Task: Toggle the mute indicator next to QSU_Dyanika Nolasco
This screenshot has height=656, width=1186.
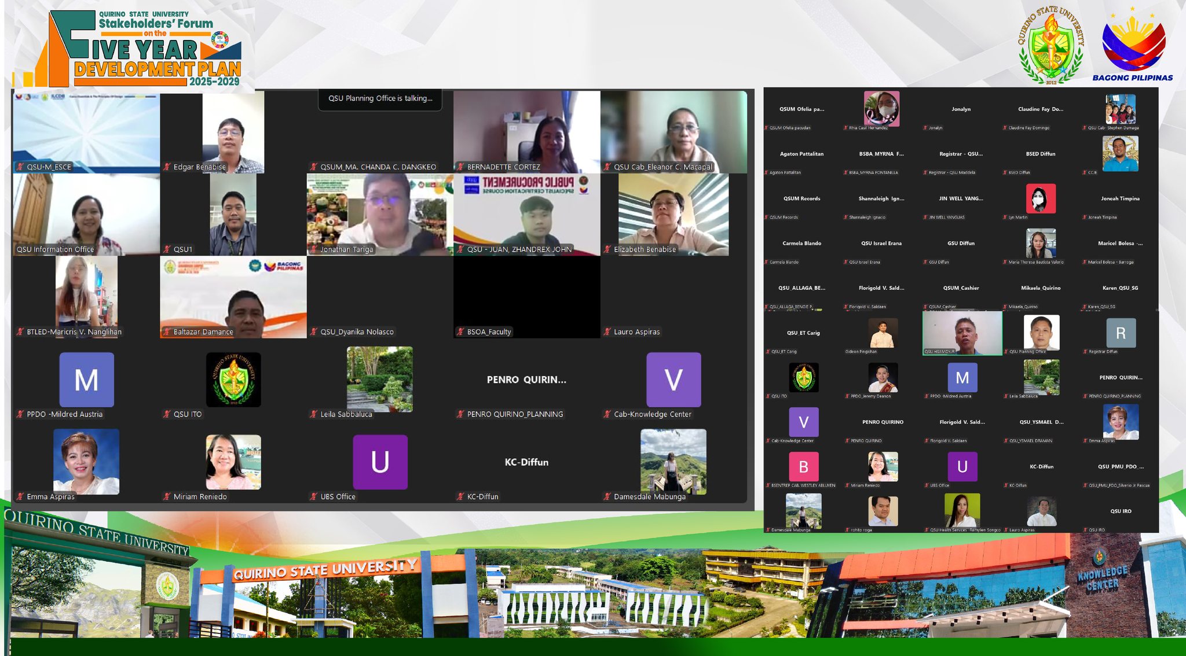Action: 314,332
